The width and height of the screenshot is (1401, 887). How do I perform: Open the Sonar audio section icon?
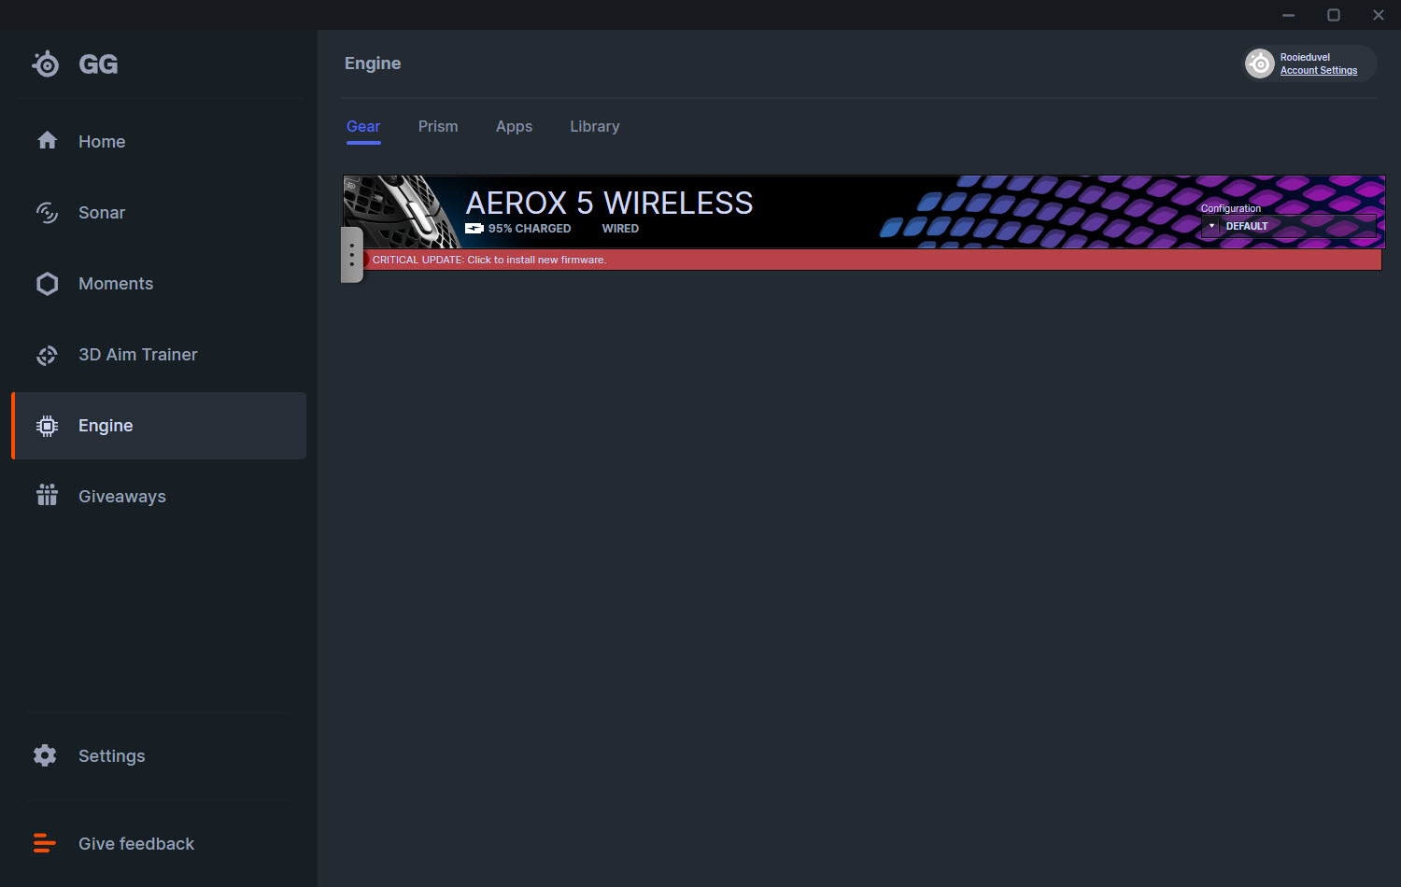47,213
